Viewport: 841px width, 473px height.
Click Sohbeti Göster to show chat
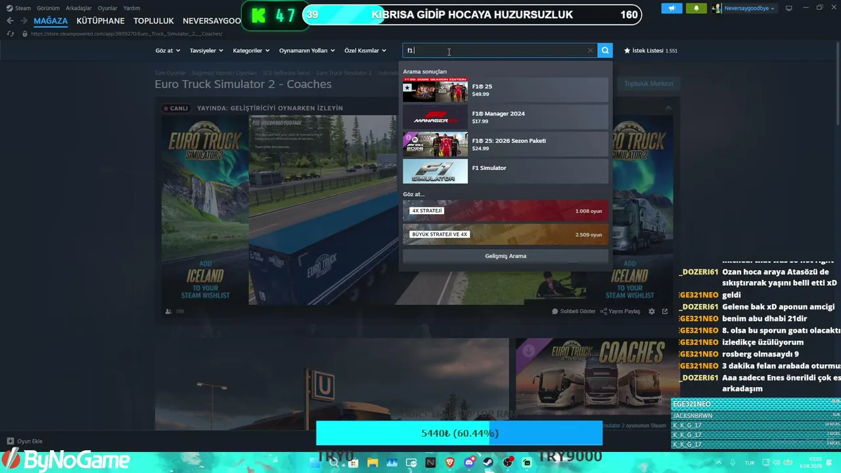[x=574, y=311]
